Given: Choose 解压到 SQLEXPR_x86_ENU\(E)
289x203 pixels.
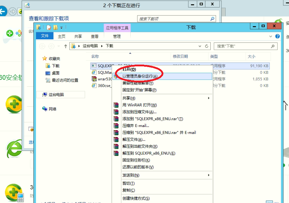Looking at the screenshot, I should click(149, 153).
